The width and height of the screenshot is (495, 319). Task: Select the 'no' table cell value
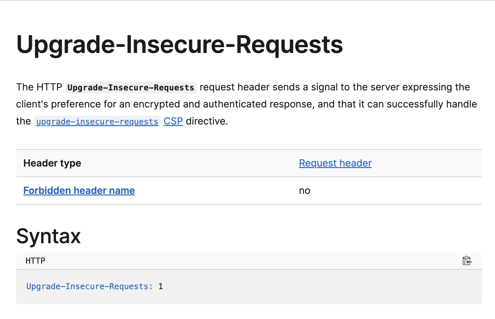[304, 191]
